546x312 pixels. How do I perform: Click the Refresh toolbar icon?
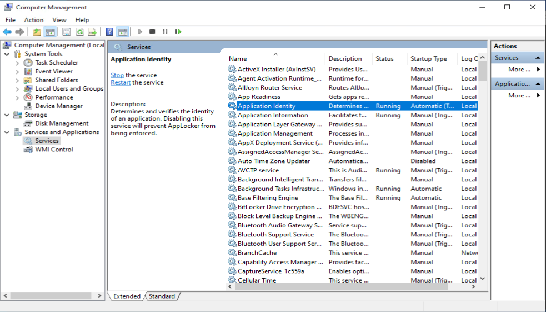pos(79,32)
